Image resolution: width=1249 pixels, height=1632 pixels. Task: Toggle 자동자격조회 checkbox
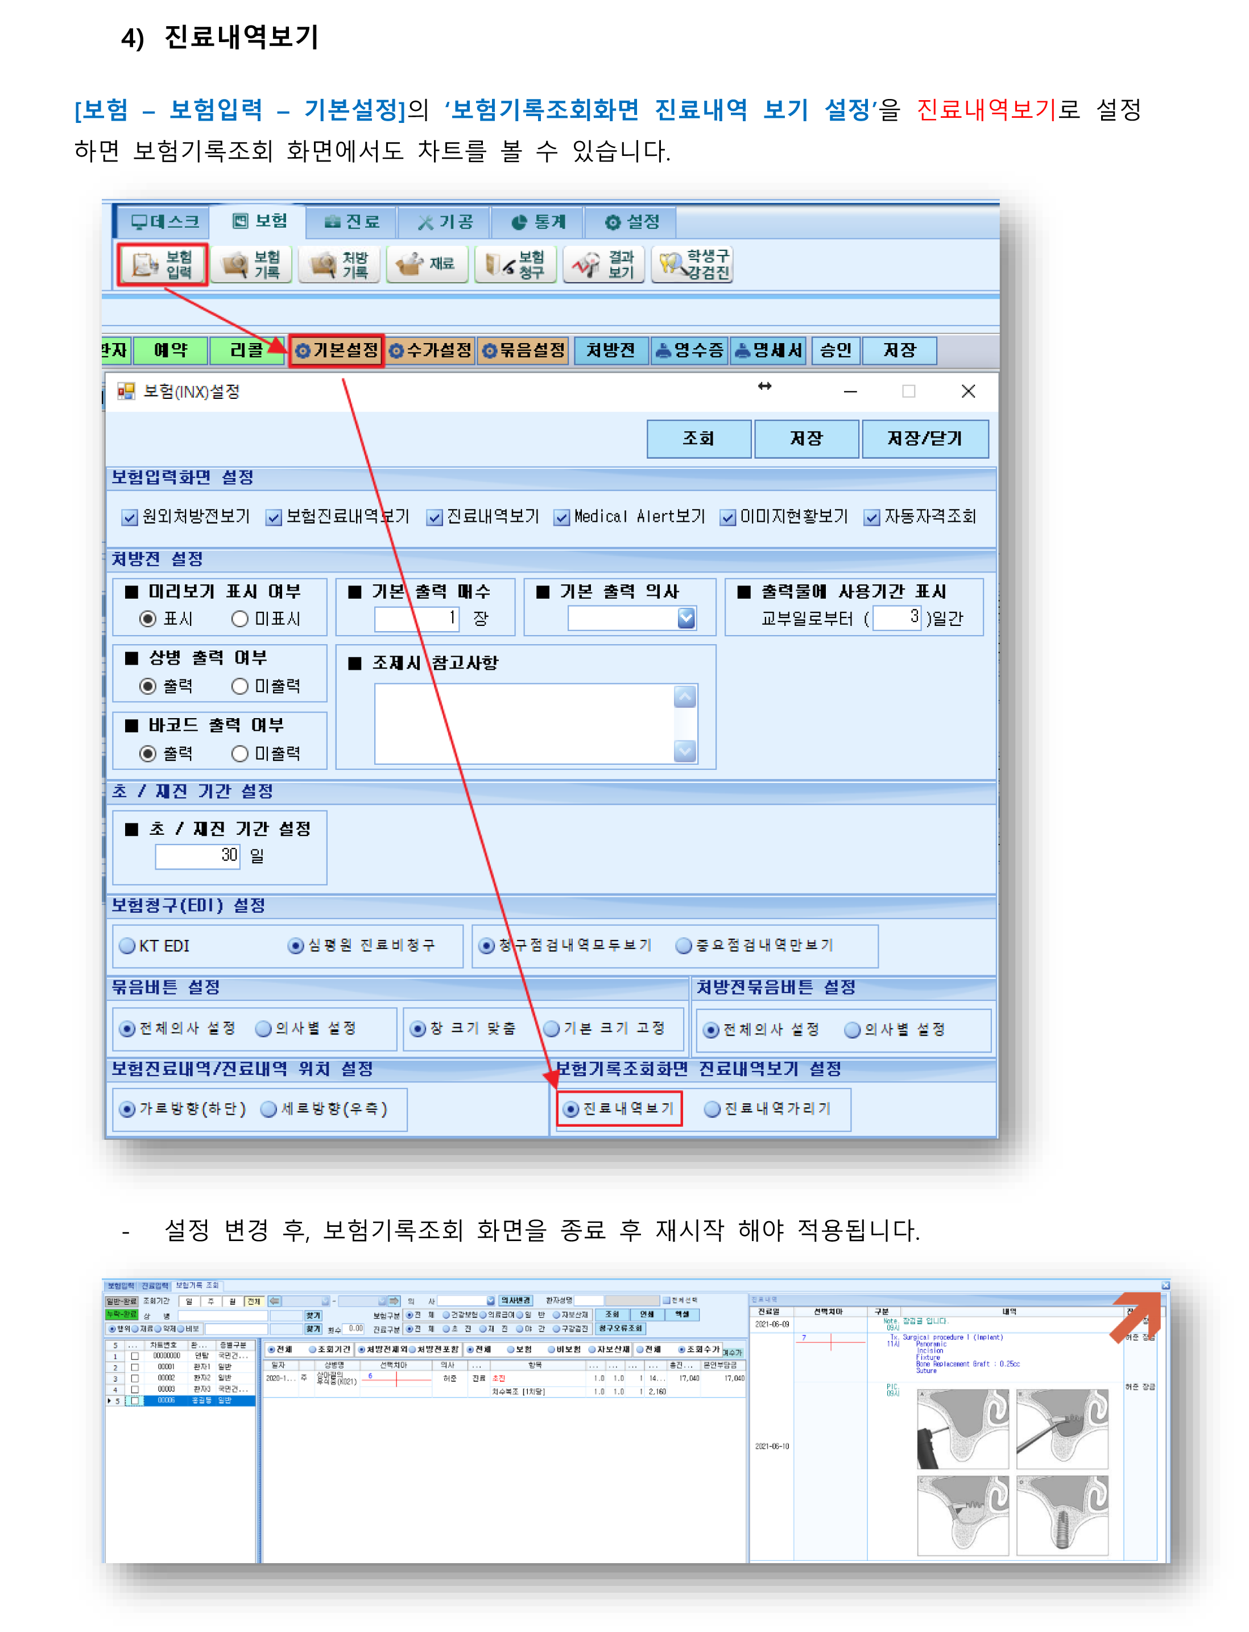click(x=872, y=517)
